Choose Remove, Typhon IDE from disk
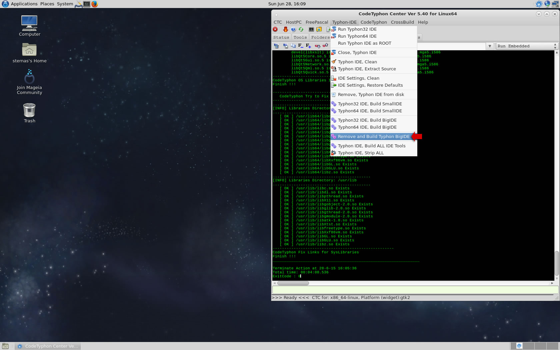 pyautogui.click(x=374, y=94)
